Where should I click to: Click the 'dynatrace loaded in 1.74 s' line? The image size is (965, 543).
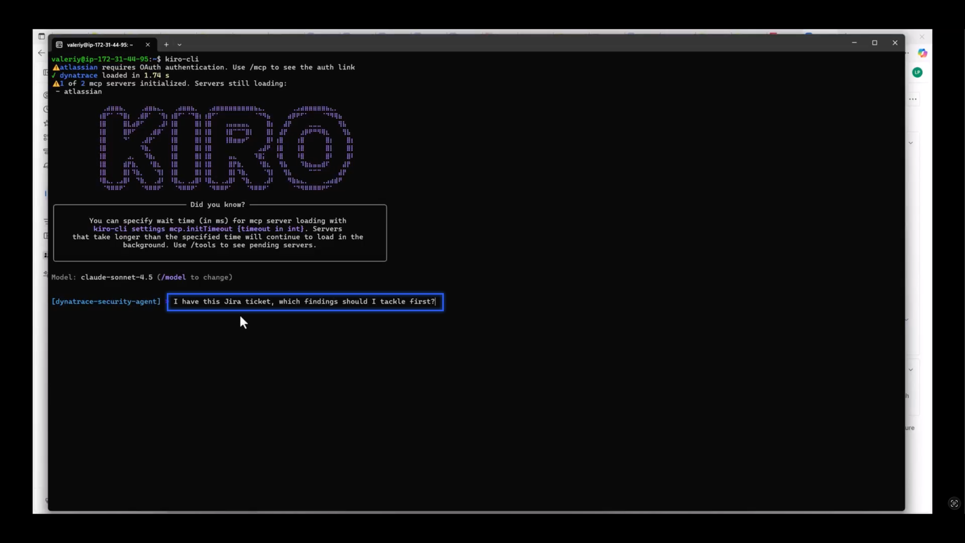[110, 75]
